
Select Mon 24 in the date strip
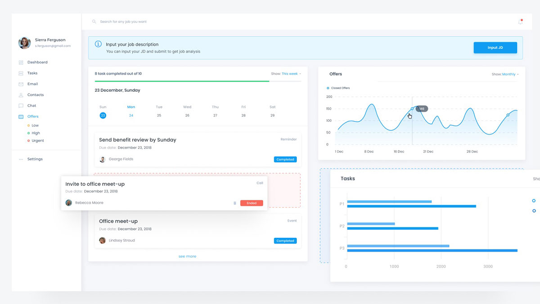pyautogui.click(x=131, y=115)
